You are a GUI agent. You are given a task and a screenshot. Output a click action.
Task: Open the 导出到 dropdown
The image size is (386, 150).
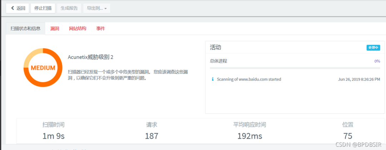click(97, 8)
